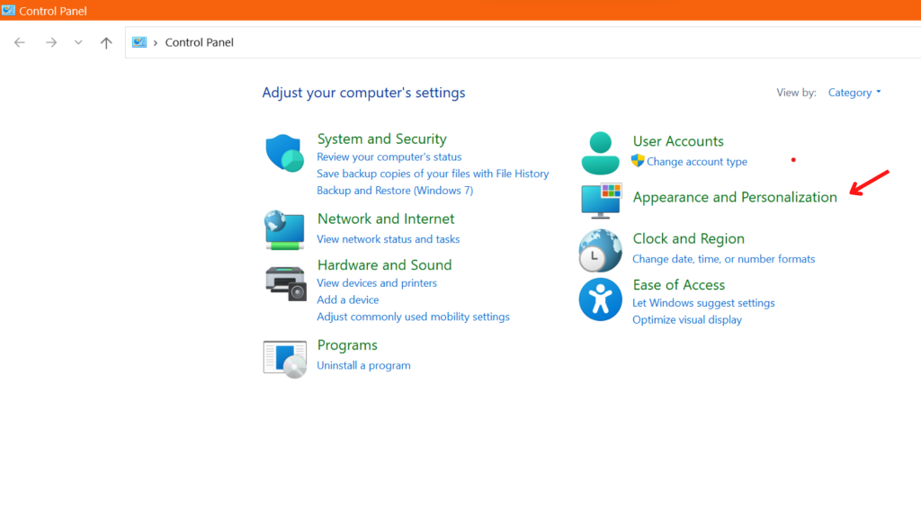Expand the address bar breadcrumb chevron
921x518 pixels.
tap(155, 43)
